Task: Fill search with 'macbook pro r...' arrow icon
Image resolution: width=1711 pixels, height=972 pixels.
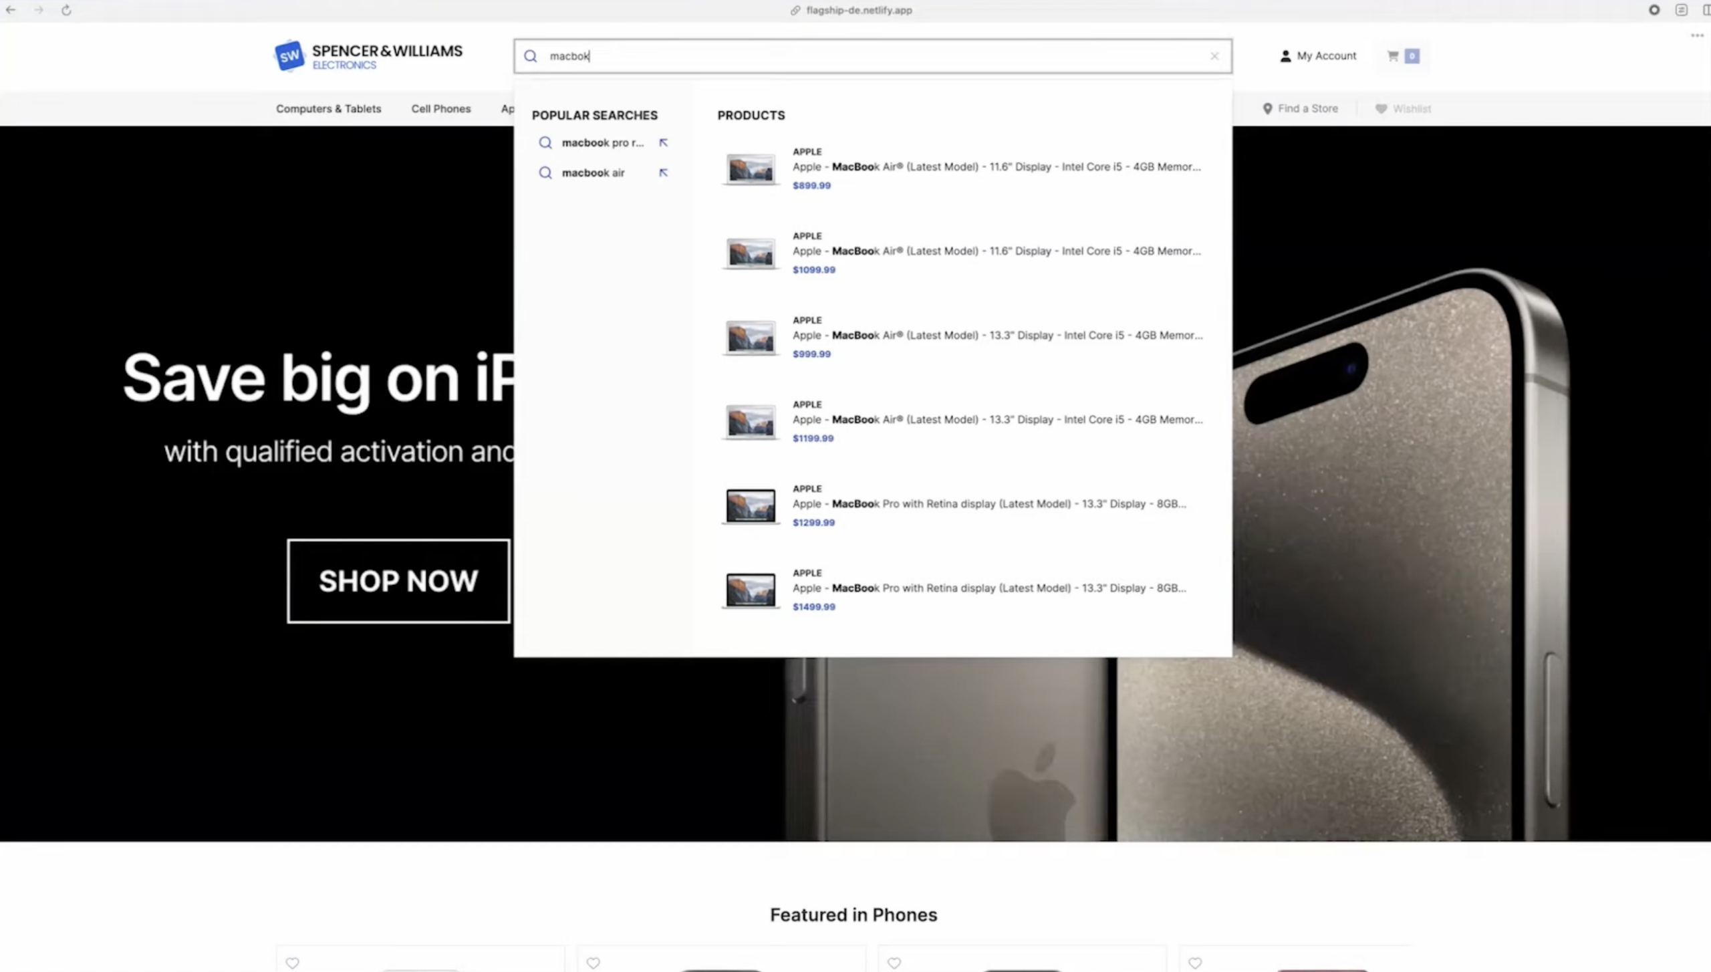Action: 663,142
